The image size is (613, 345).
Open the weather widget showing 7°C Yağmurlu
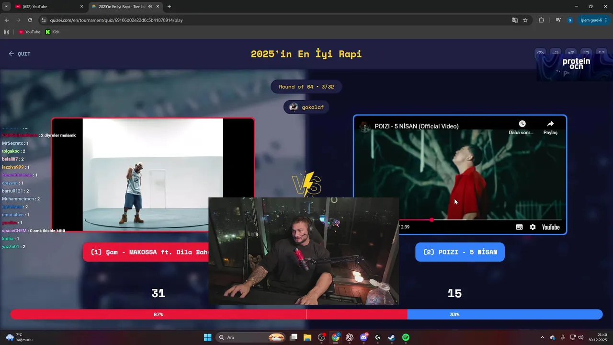click(x=19, y=337)
